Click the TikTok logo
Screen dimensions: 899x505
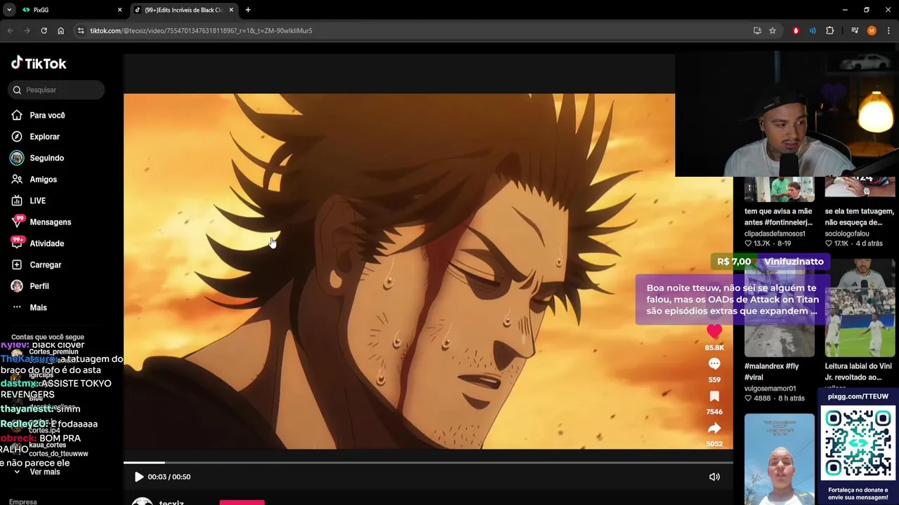pos(39,63)
